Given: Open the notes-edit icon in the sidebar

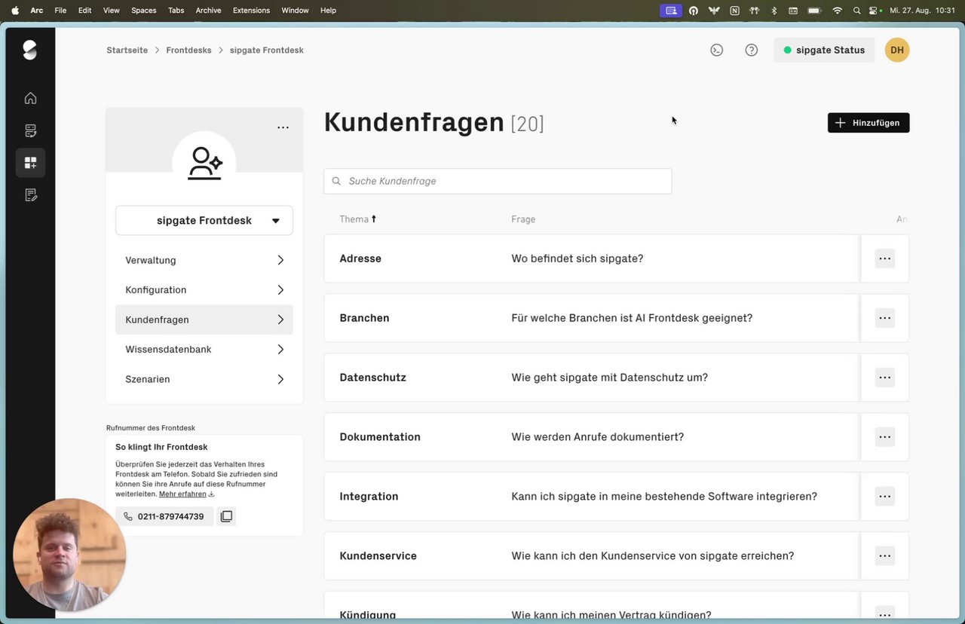Looking at the screenshot, I should pos(30,195).
